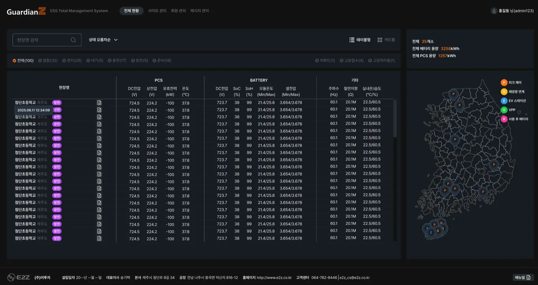Click the yellow solar-linked legend icon
This screenshot has height=285, width=538.
[x=504, y=92]
